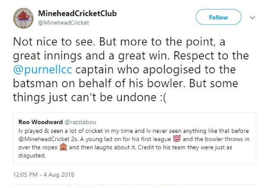Click the word "disgusted." in quoted tweet
Screen dimensions: 269x188
pos(31,155)
